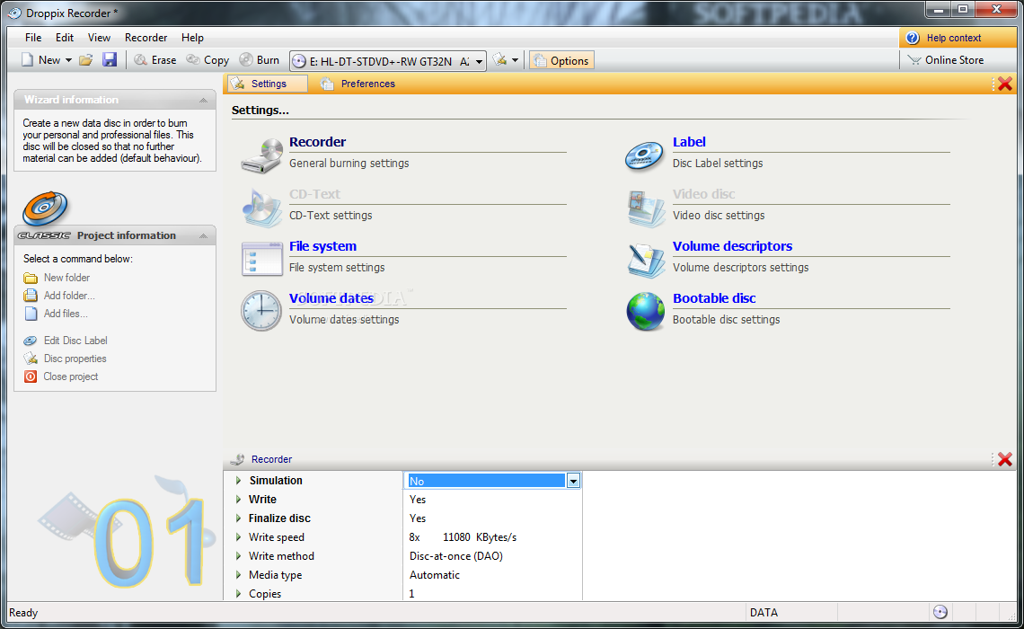This screenshot has height=629, width=1024.
Task: Click the New project document icon
Action: pos(28,60)
